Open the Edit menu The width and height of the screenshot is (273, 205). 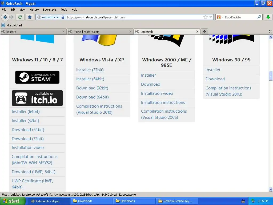(13, 10)
